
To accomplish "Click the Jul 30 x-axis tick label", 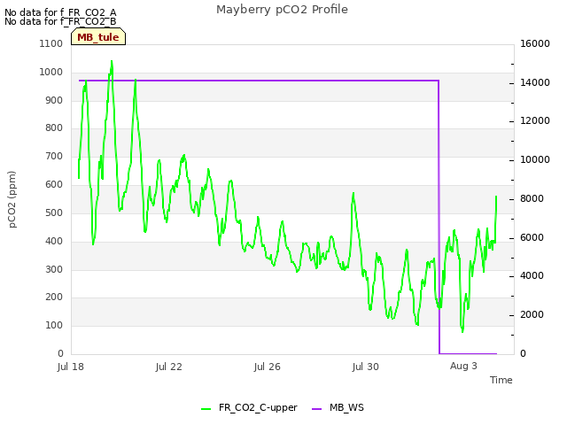I will coord(366,367).
